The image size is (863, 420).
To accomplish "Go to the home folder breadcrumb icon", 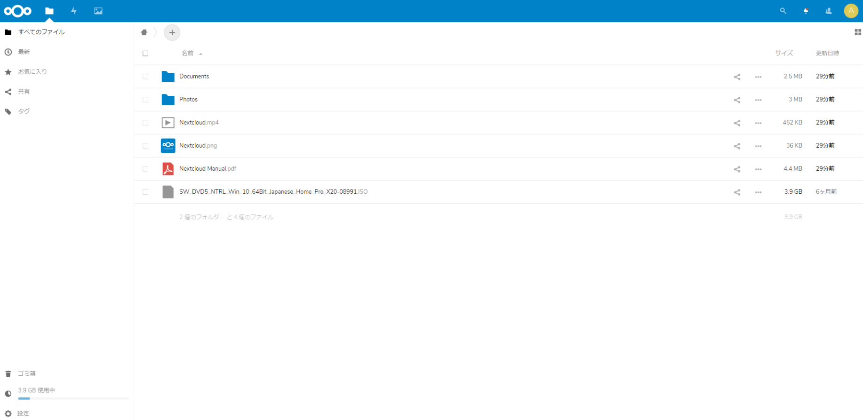I will tap(144, 32).
